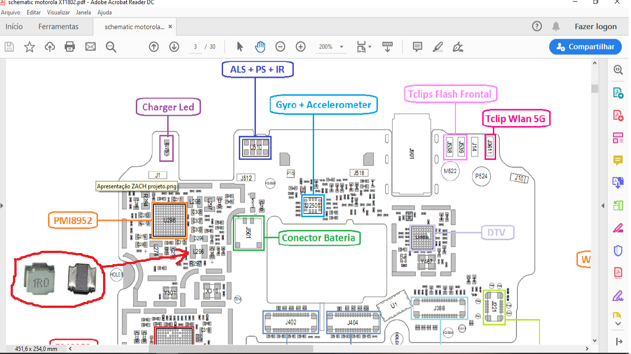The width and height of the screenshot is (631, 354).
Task: Click the Conector Bateria label
Action: pyautogui.click(x=318, y=238)
